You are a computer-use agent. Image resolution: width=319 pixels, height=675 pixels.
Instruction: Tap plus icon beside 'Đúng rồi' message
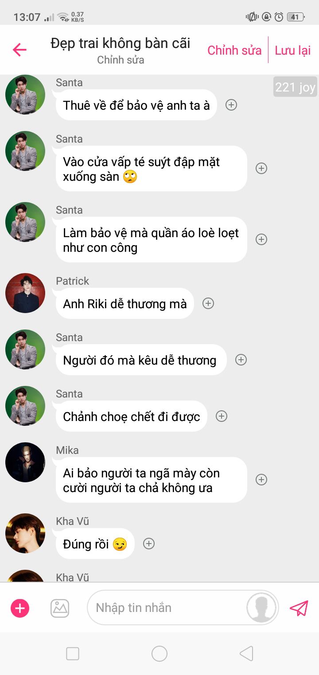click(x=149, y=544)
